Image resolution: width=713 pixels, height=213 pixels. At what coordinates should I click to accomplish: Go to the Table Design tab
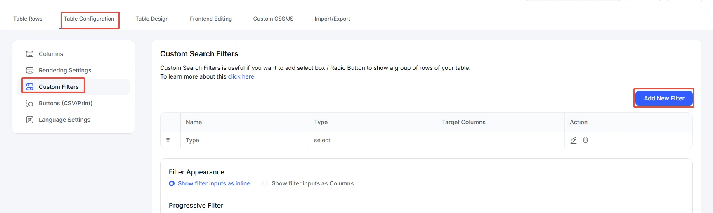click(152, 19)
